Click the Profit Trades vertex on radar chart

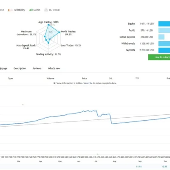(x=59, y=32)
